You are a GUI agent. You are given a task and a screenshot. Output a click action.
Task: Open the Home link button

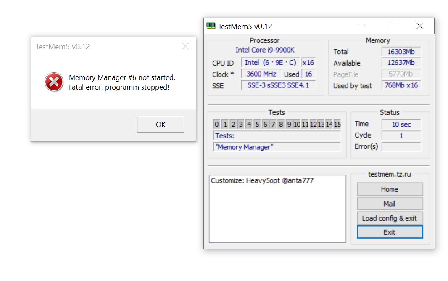390,189
